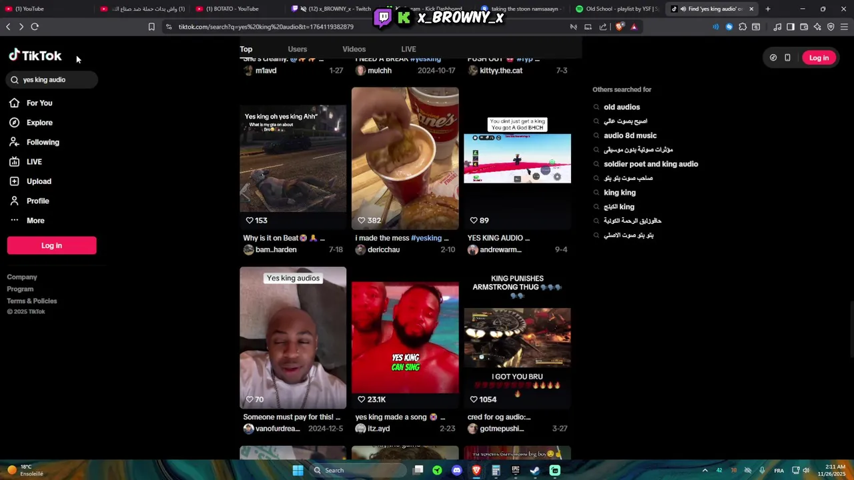
Task: Open the browser hamburger menu
Action: point(844,27)
